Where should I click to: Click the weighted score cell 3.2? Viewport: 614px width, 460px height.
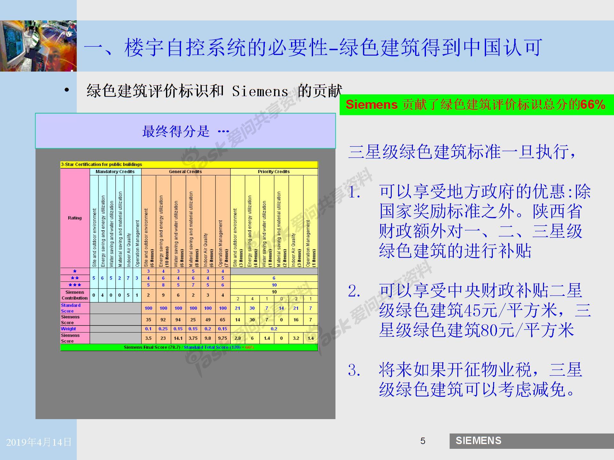click(296, 338)
